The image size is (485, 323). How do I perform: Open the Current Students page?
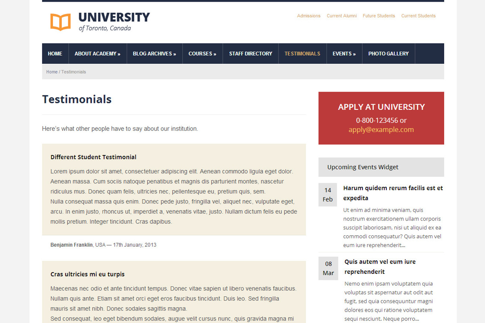coord(418,16)
